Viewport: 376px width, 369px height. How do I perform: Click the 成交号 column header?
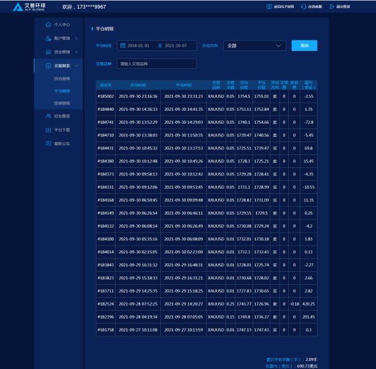click(x=106, y=85)
